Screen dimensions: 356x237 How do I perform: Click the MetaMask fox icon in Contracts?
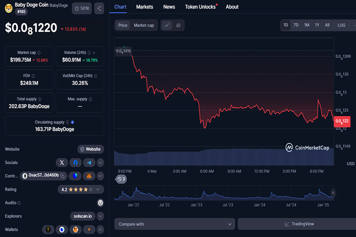pyautogui.click(x=89, y=176)
